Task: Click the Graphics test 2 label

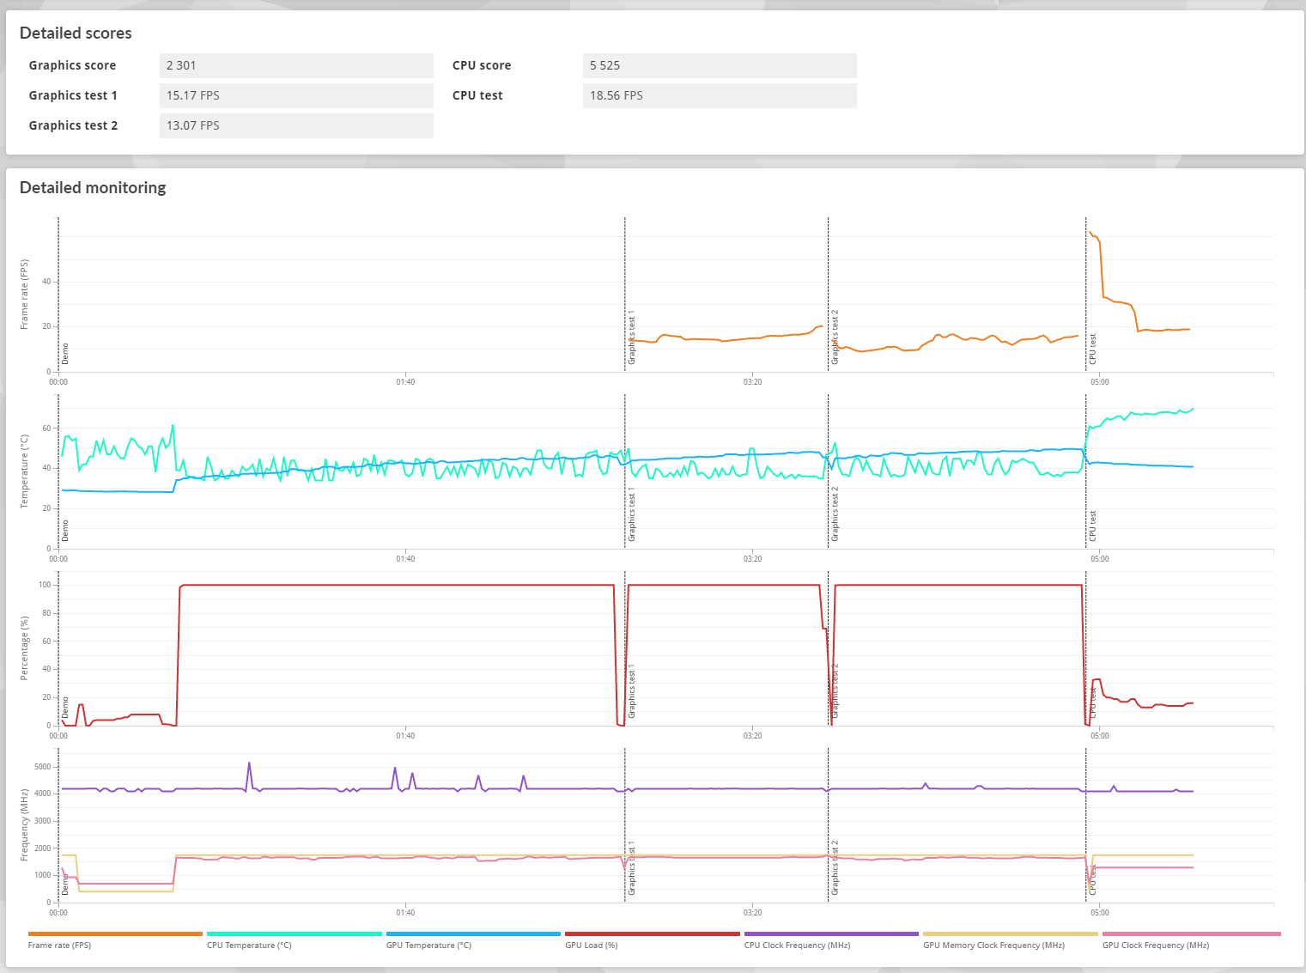Action: [x=73, y=125]
